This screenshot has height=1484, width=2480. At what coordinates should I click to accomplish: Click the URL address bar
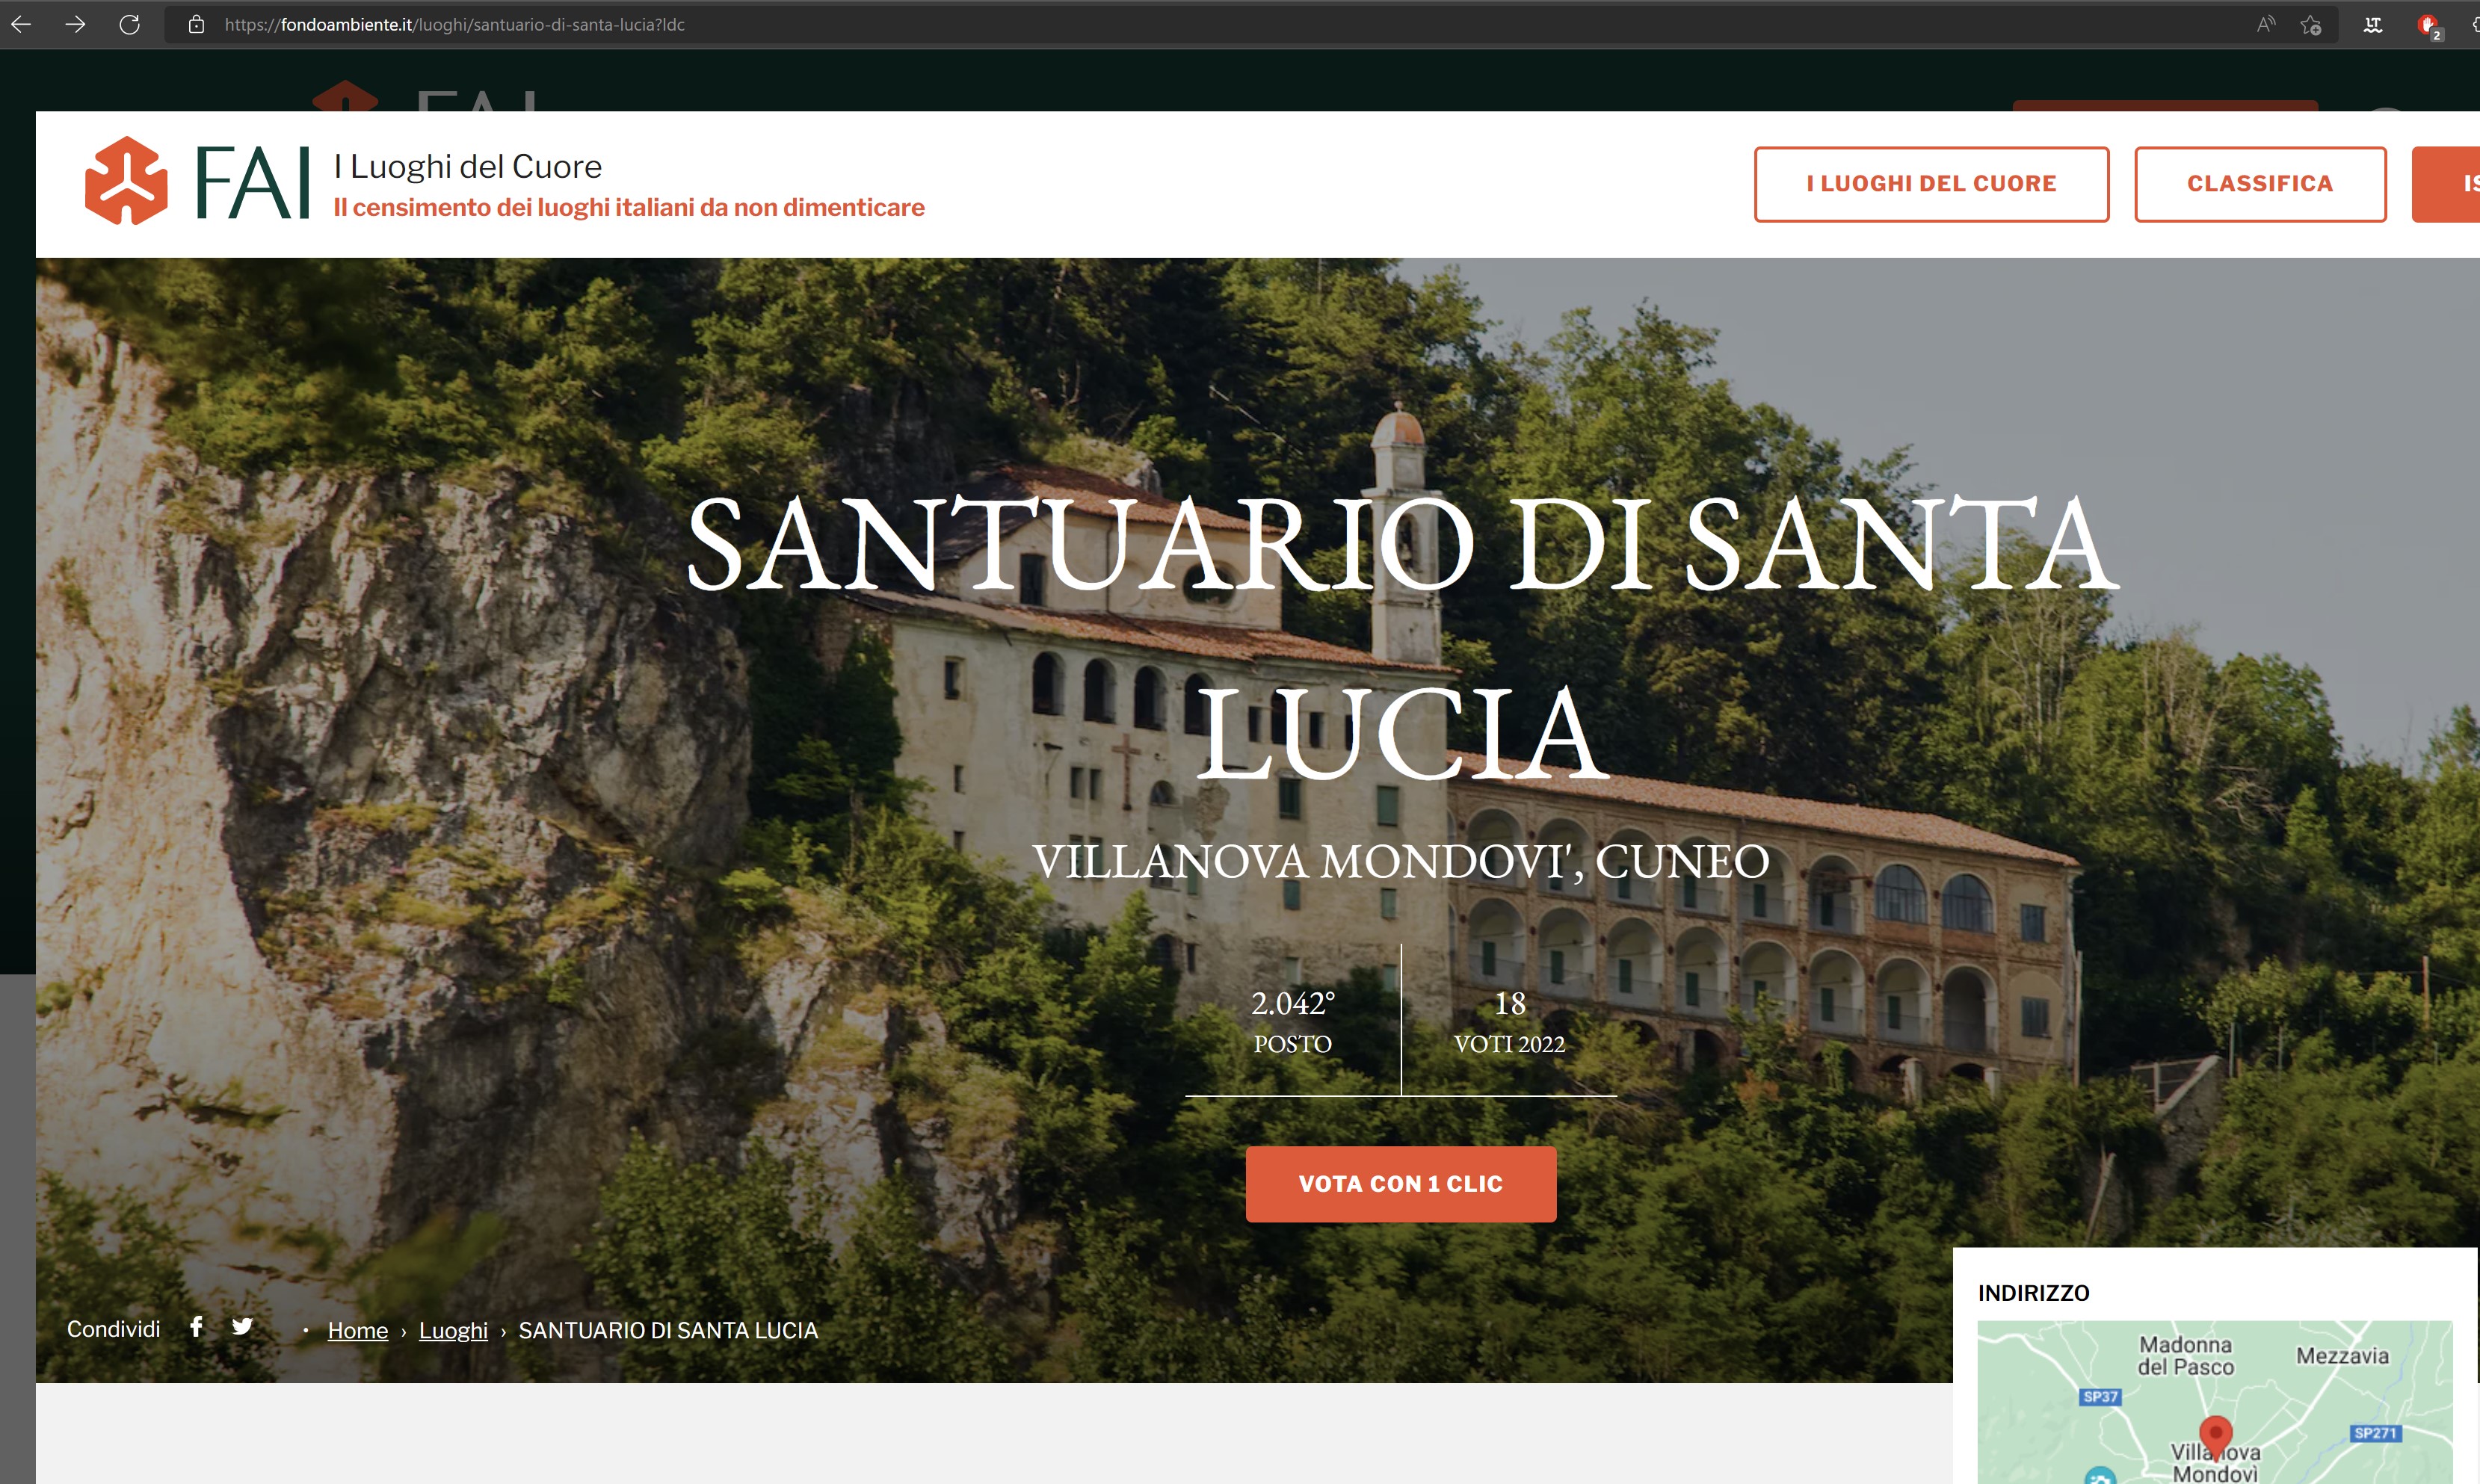(x=1200, y=24)
